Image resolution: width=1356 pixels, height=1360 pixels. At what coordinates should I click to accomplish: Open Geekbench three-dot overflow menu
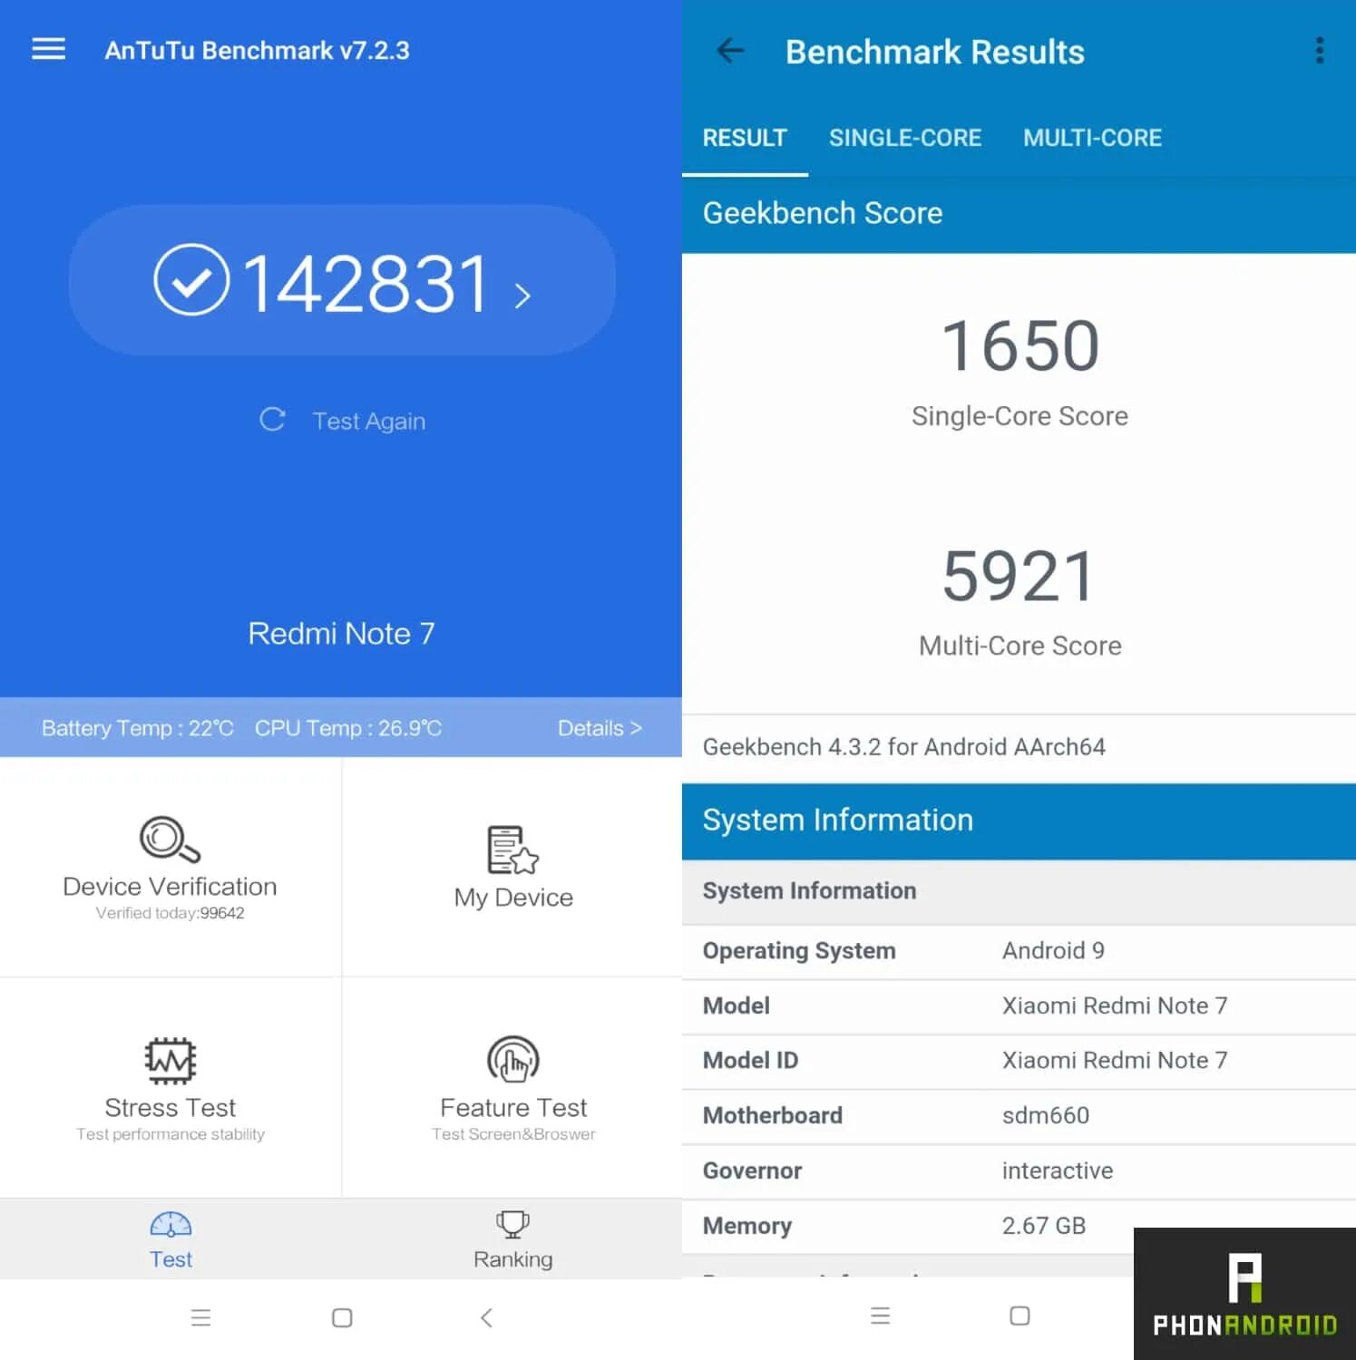(x=1319, y=51)
